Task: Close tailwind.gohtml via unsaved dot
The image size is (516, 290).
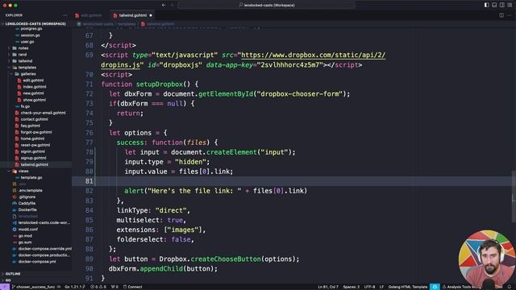Action: [151, 15]
